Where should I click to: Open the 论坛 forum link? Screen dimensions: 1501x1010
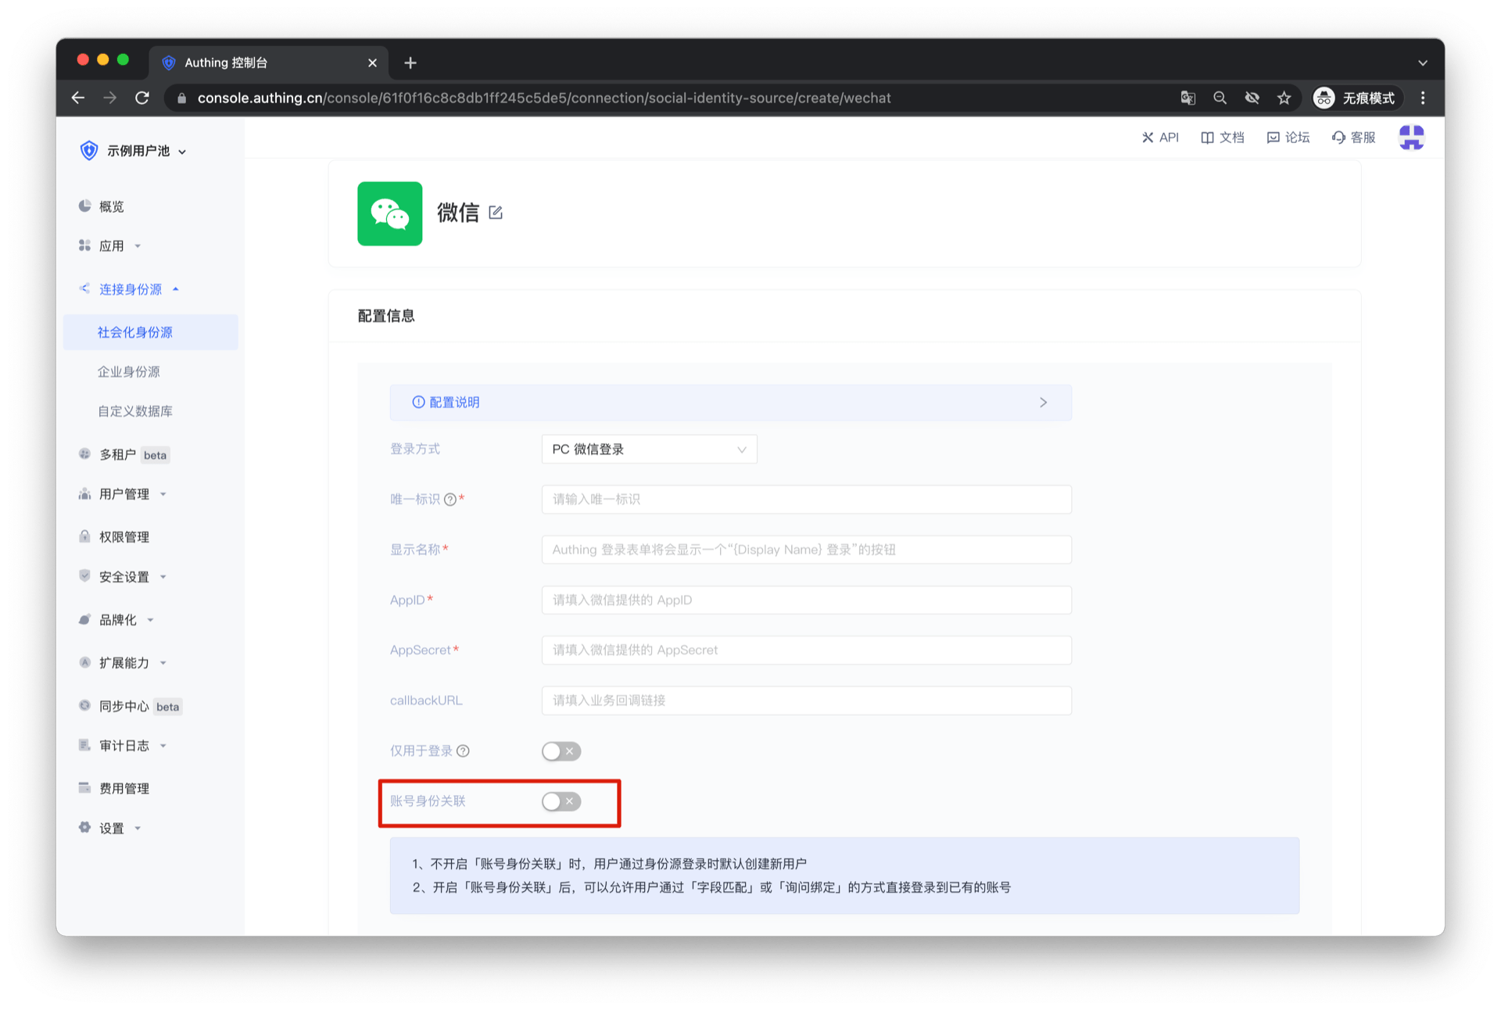(x=1288, y=138)
